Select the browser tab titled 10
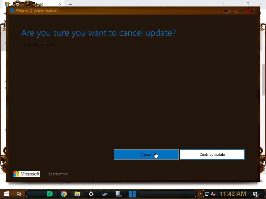The width and height of the screenshot is (266, 199). (33, 4)
